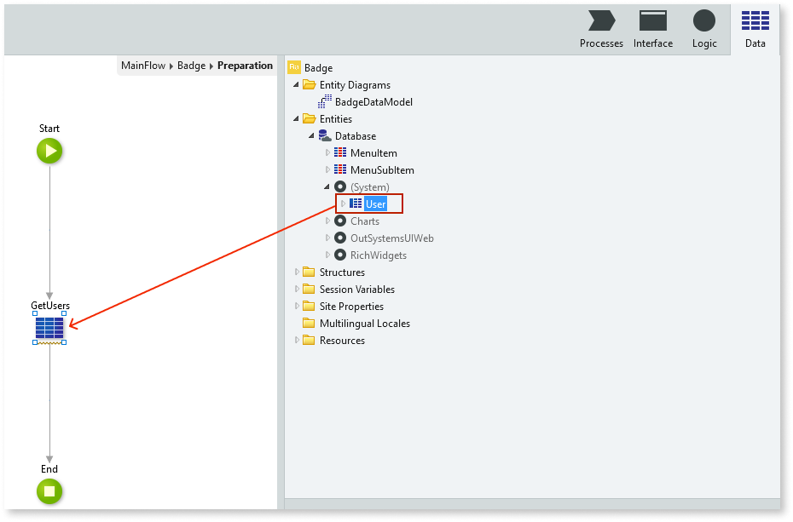Expand the Charts module
793x522 pixels.
click(x=327, y=221)
